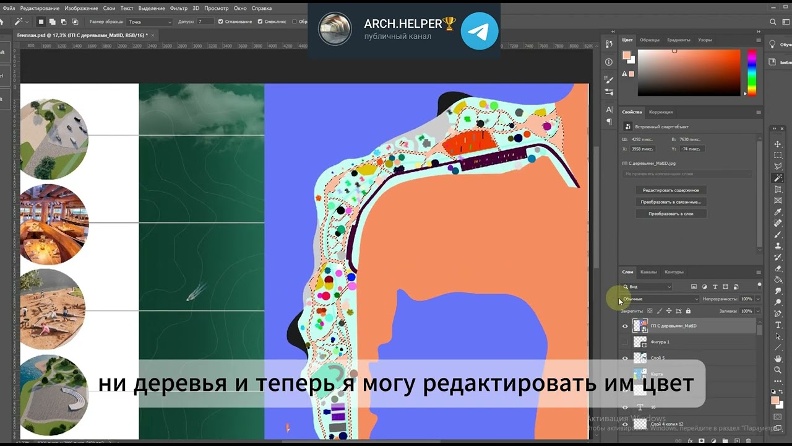This screenshot has height=446, width=792.
Task: Click Add to Selection mode icon
Action: point(53,22)
